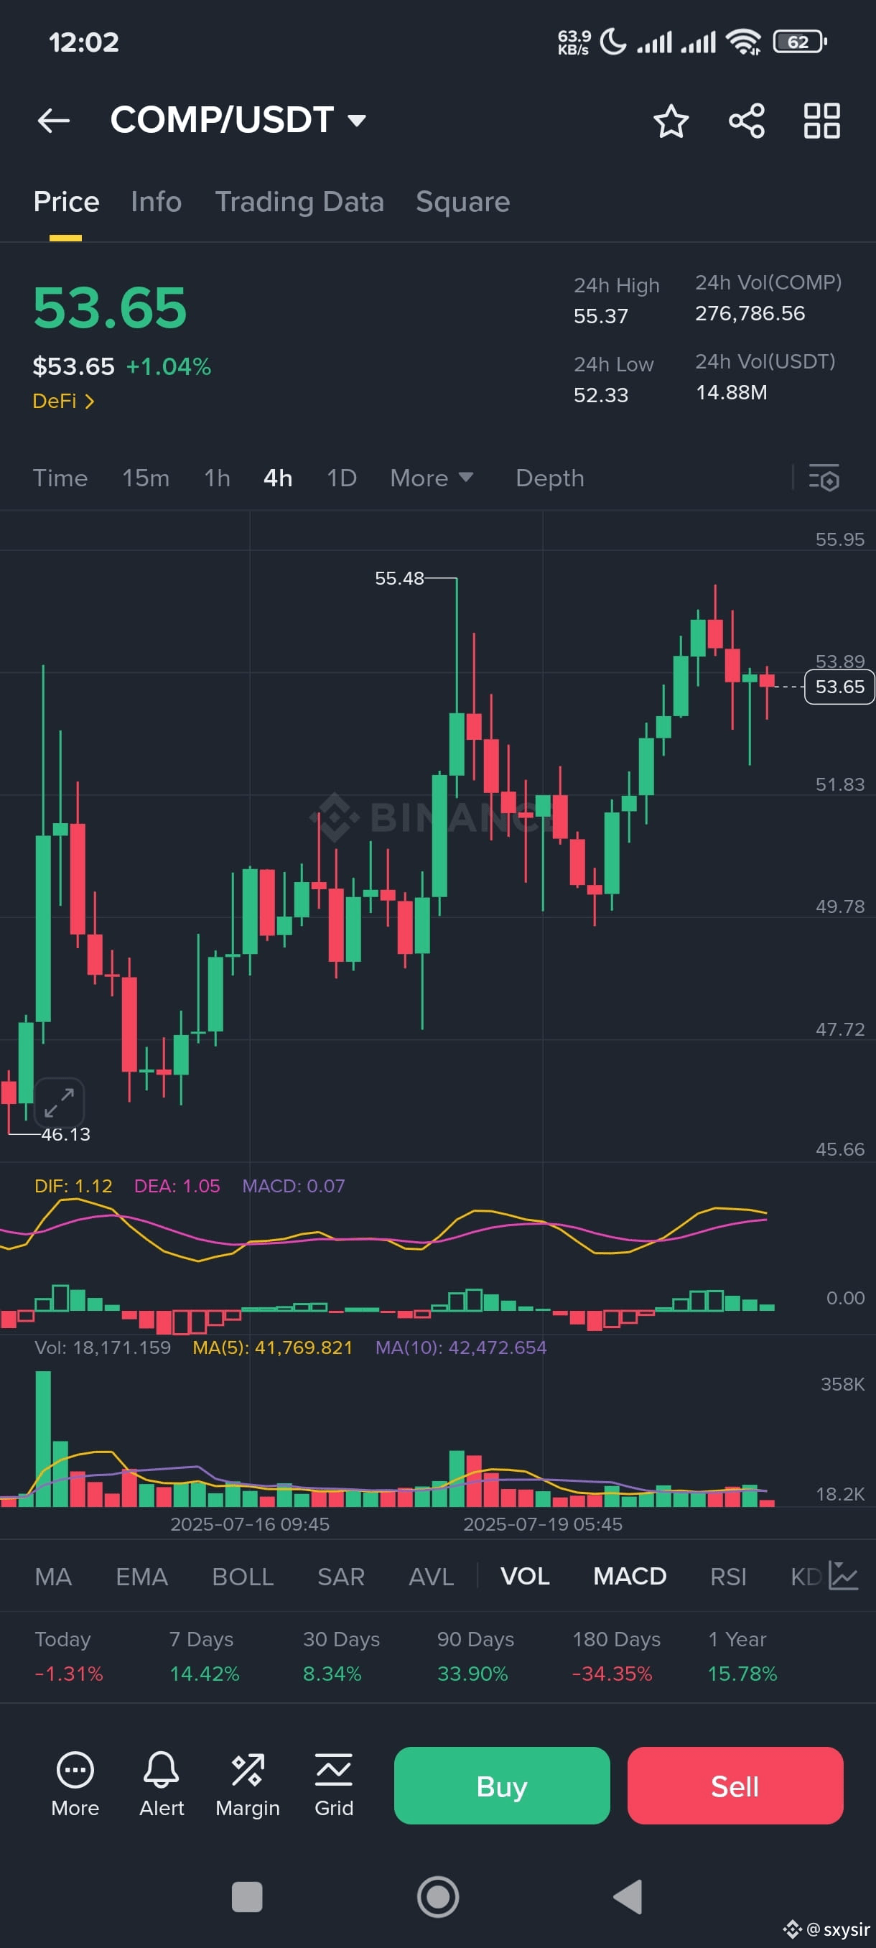Viewport: 876px width, 1948px height.
Task: Toggle the EMA indicator
Action: 141,1577
